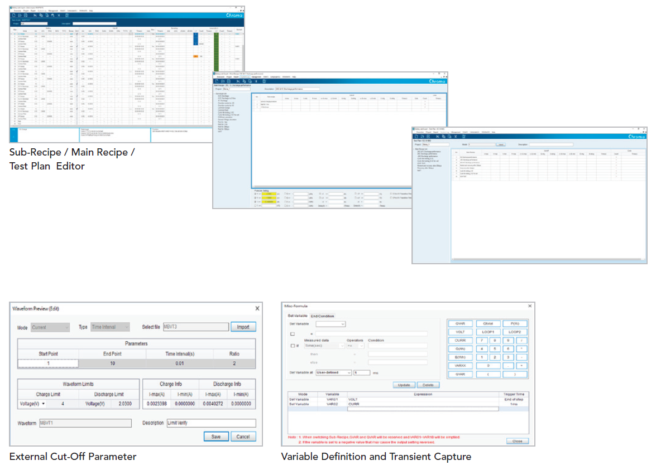Screen dimensions: 656x475
Task: Open the 'Set Variable at' User-defined dropdown
Action: (333, 372)
